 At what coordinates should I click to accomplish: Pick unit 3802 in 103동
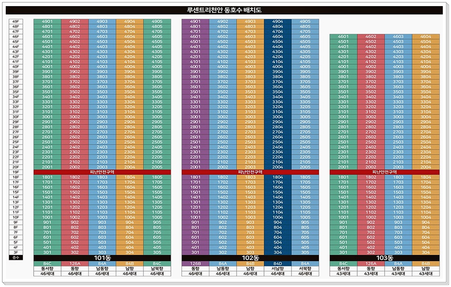click(x=371, y=77)
